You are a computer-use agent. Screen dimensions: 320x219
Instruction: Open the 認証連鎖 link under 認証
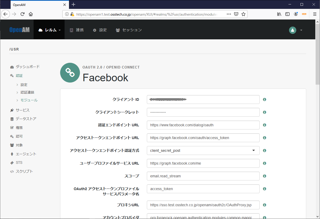tap(28, 92)
